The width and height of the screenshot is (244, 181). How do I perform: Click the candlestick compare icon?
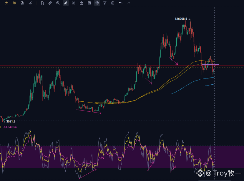point(74,3)
